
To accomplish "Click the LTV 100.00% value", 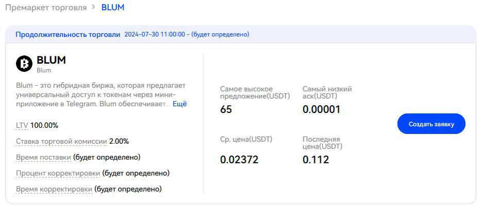I will click(x=44, y=125).
